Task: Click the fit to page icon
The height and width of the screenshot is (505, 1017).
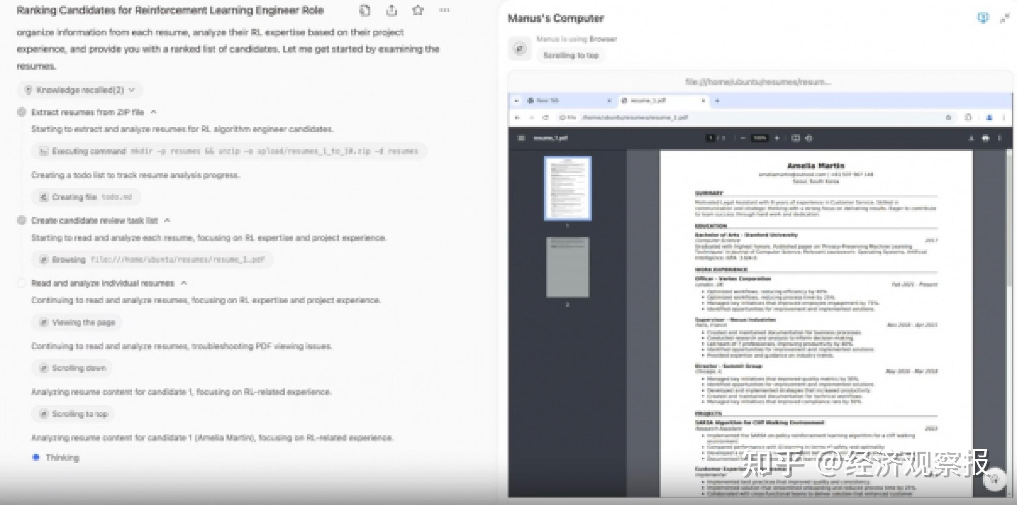Action: [x=796, y=138]
